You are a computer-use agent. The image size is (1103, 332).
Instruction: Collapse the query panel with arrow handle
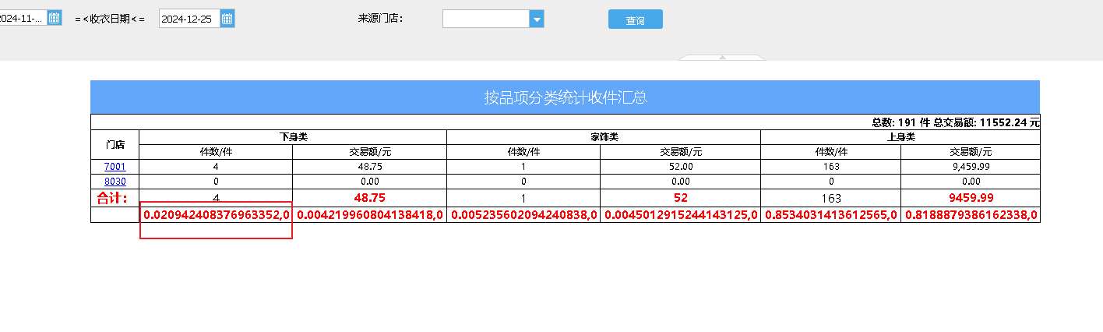tap(722, 57)
